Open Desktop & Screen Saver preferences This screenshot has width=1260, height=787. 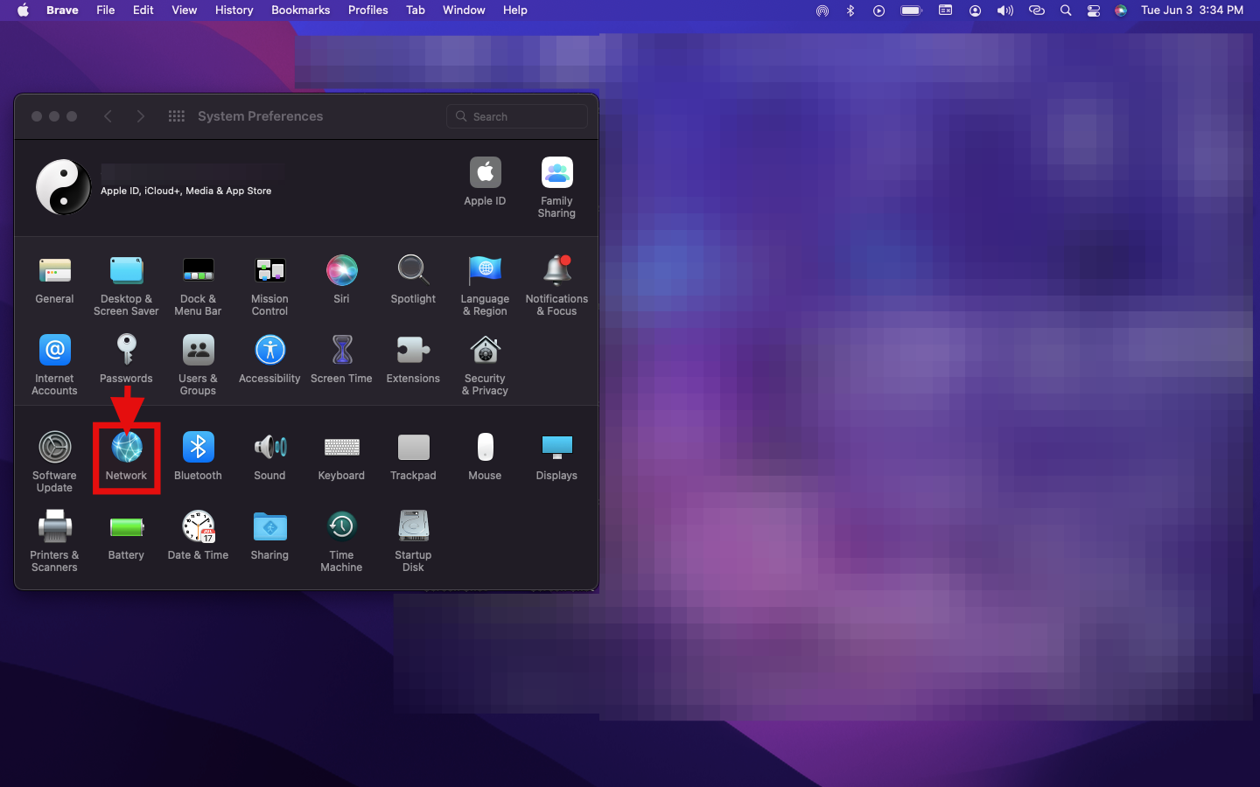coord(126,286)
